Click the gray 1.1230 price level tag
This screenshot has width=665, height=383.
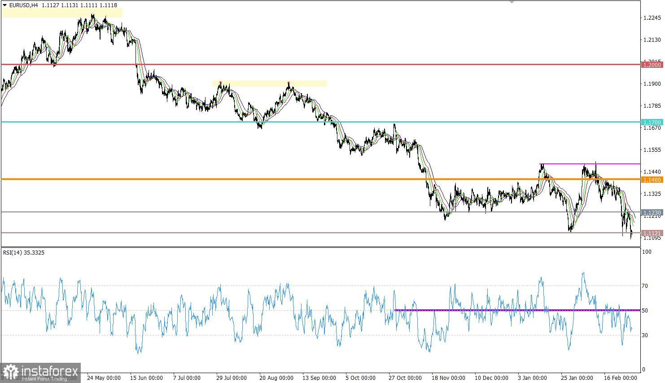[652, 212]
